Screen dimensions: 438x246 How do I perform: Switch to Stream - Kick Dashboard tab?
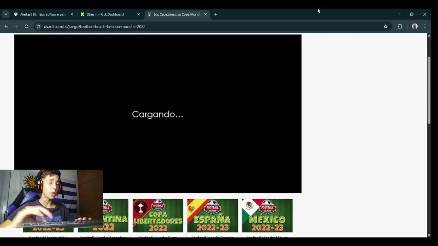(x=110, y=14)
